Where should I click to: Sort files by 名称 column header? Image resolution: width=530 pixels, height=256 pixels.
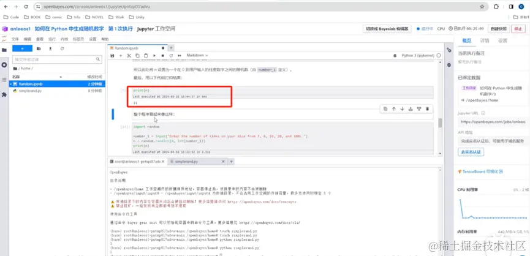point(17,77)
